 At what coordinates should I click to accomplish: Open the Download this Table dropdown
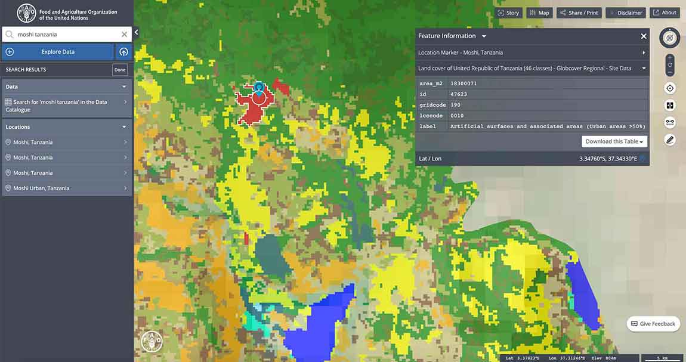click(614, 141)
